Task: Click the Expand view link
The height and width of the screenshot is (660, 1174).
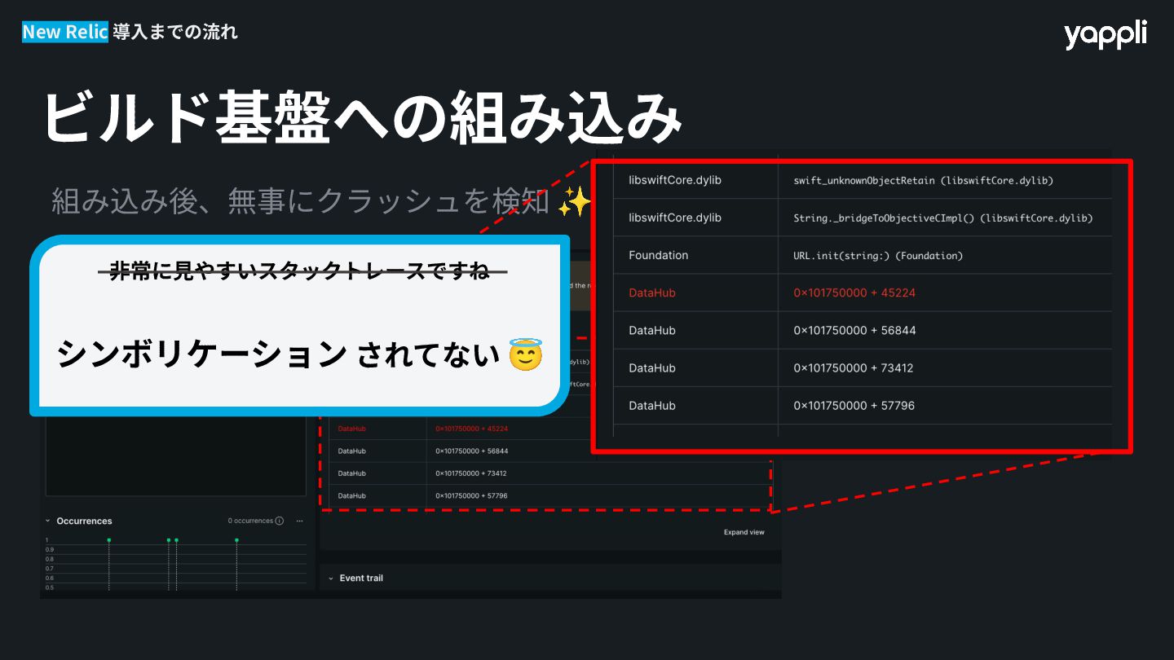Action: (x=744, y=532)
